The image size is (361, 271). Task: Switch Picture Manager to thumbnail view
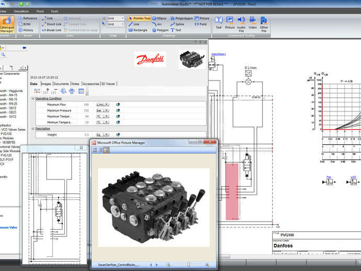tap(95, 150)
